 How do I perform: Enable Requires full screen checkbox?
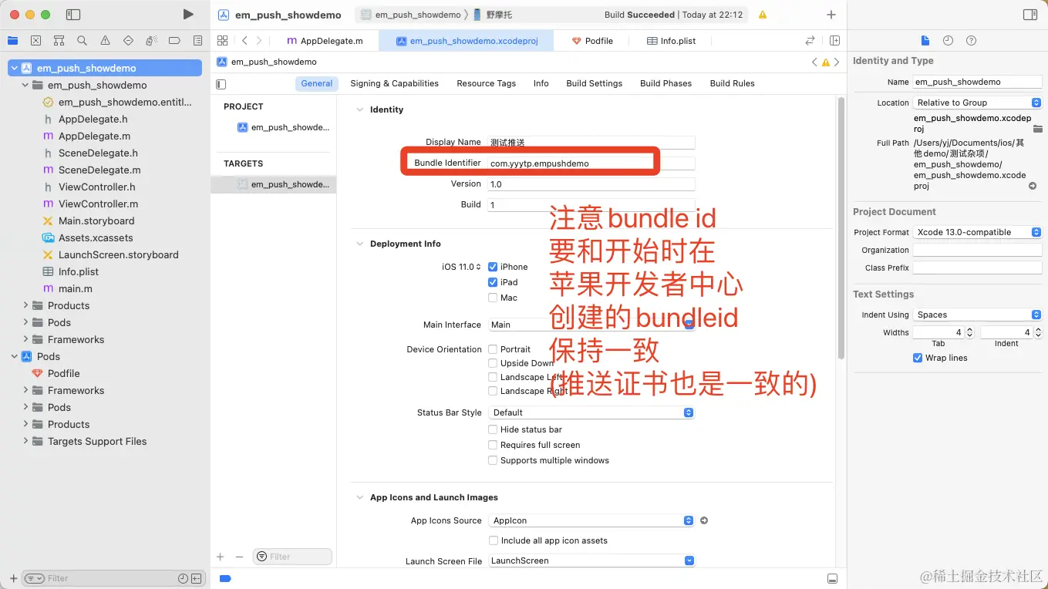click(x=493, y=445)
